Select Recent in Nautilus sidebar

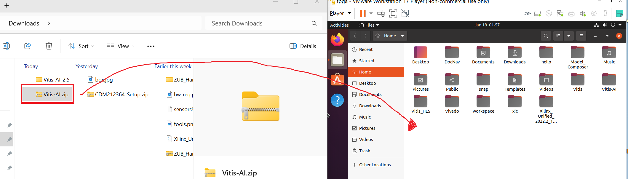(x=376, y=49)
